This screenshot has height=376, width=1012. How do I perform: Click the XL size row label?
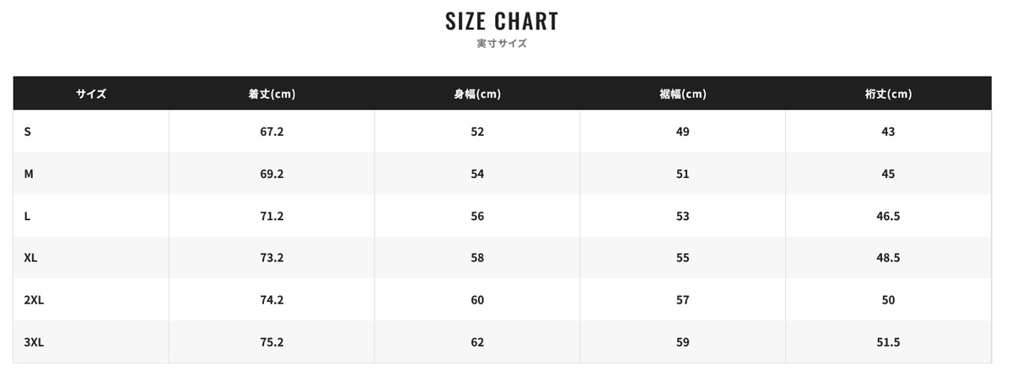pos(31,258)
